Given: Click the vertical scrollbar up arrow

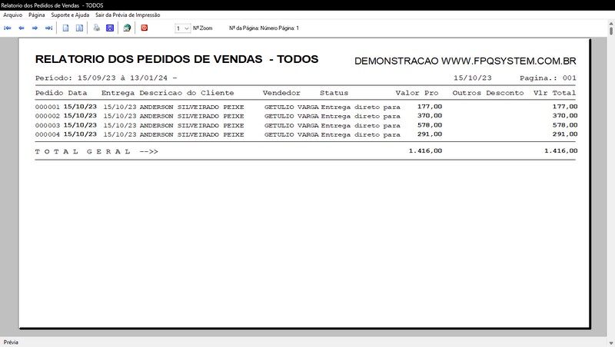Looking at the screenshot, I should click(x=611, y=24).
